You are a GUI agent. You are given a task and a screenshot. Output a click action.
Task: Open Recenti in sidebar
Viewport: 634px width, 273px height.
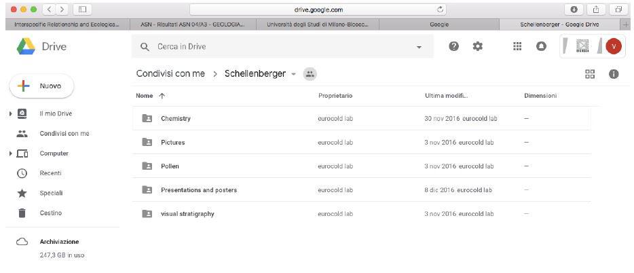(50, 173)
